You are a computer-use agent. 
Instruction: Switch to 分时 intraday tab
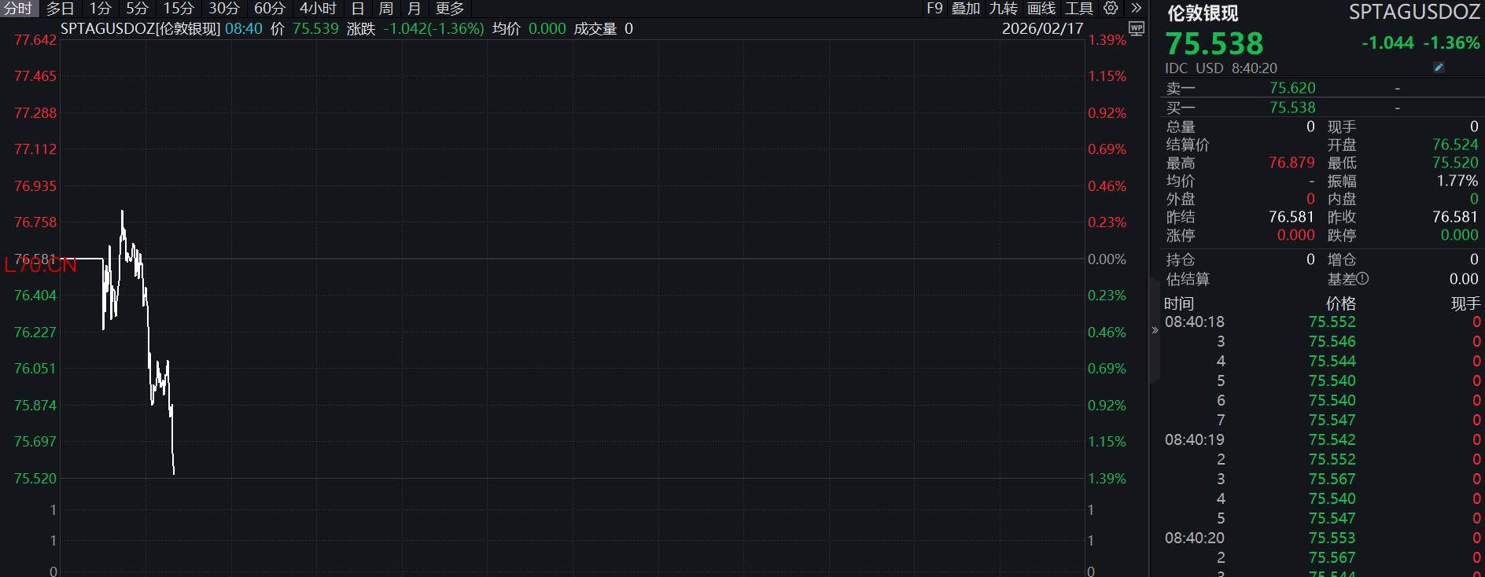click(18, 8)
